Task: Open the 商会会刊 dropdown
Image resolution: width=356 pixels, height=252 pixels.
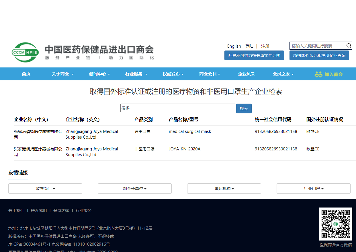Action: (x=210, y=74)
